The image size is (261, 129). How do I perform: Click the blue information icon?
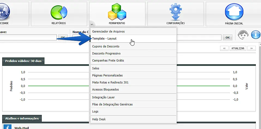point(256,35)
